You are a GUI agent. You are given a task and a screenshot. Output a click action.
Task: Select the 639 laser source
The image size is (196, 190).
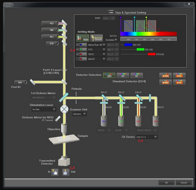tap(52, 43)
